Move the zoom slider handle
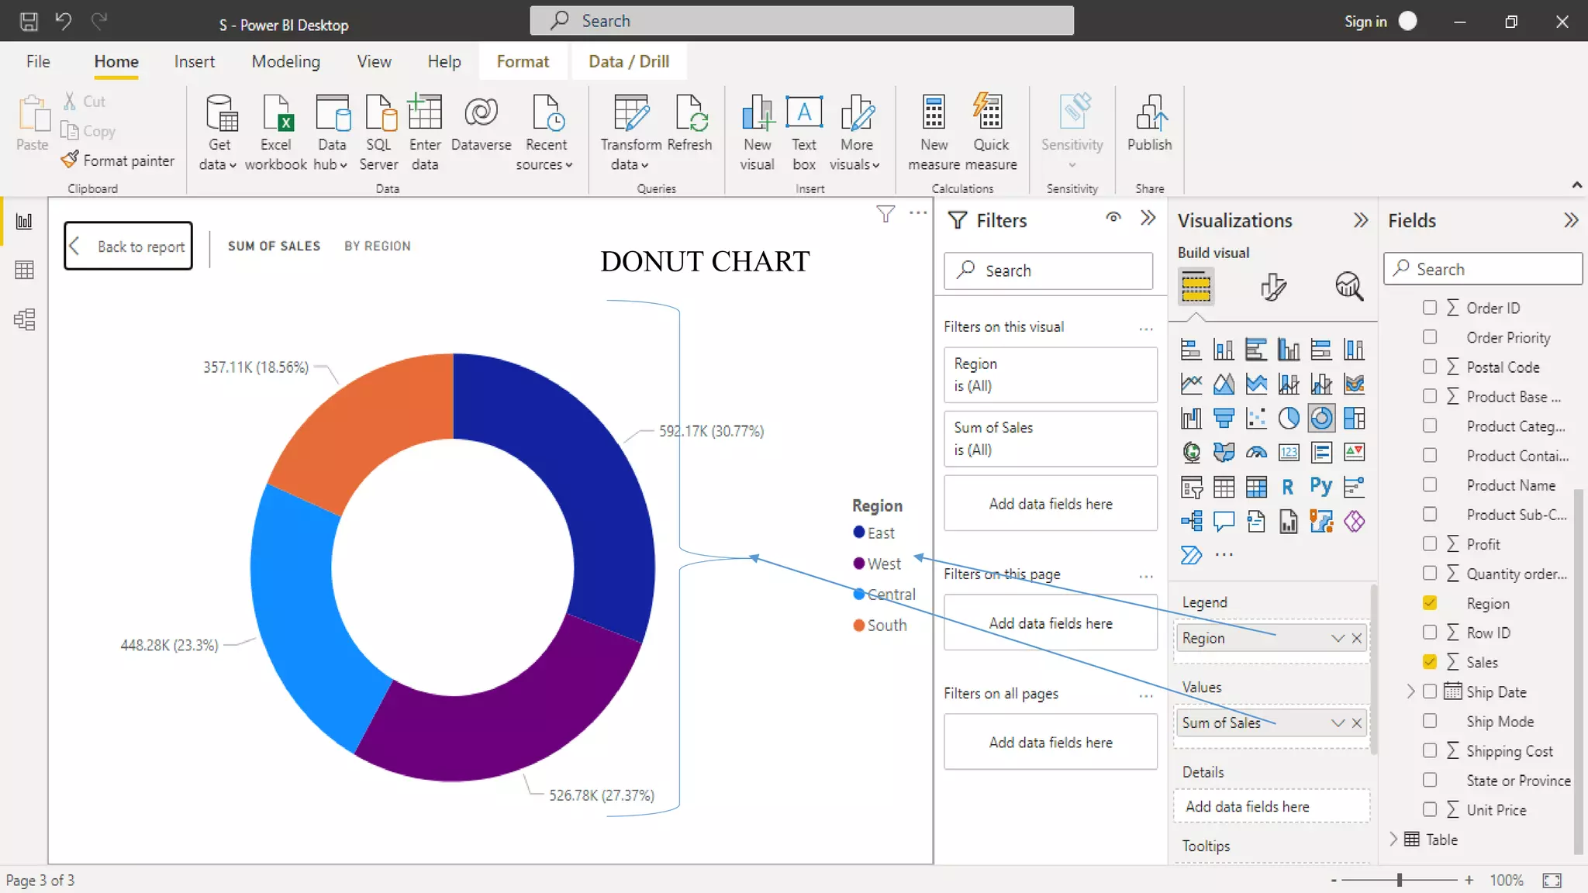1588x893 pixels. (x=1400, y=880)
